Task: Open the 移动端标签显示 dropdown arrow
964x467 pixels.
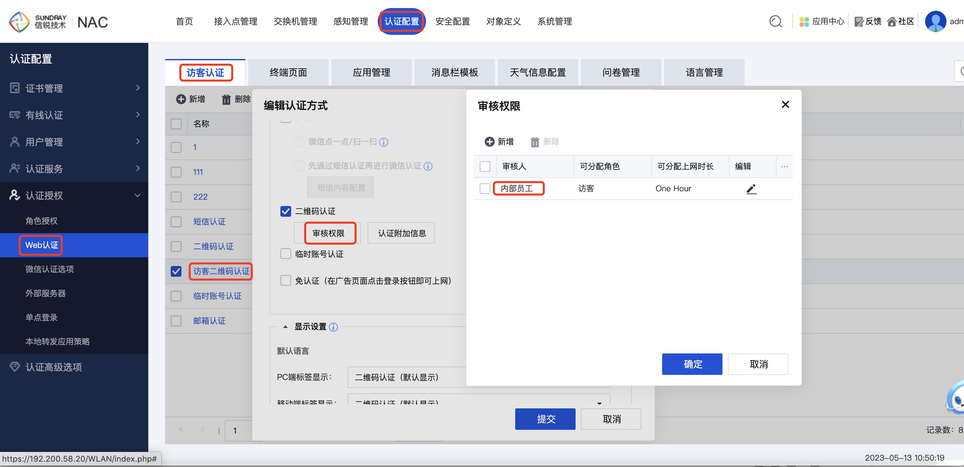Action: 599,403
